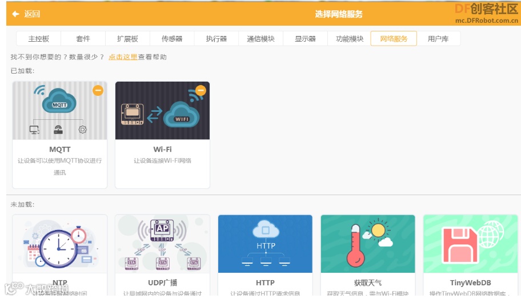Click the MQTT protocol description text
Screen dimensions: 521x299
60,167
